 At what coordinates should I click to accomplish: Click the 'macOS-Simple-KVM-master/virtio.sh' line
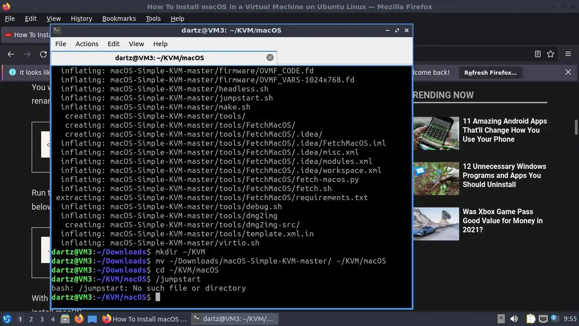tap(160, 243)
